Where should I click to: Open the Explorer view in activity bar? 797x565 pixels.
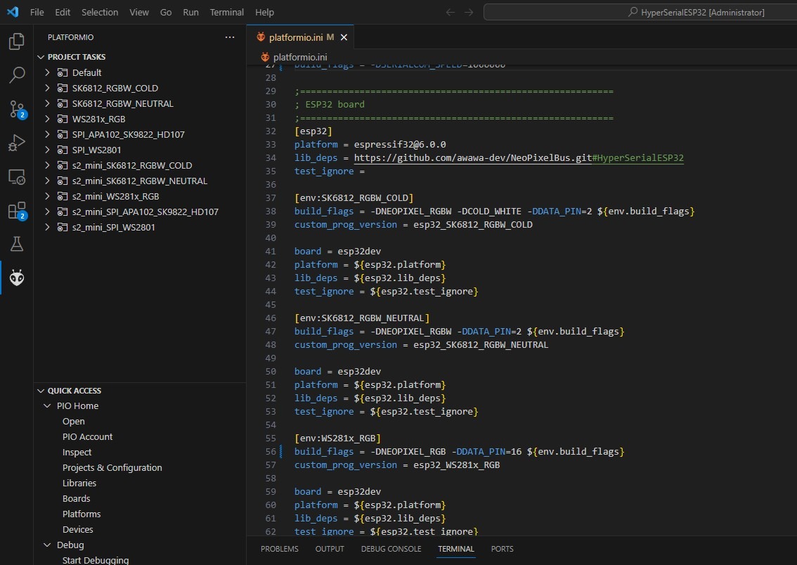click(16, 41)
